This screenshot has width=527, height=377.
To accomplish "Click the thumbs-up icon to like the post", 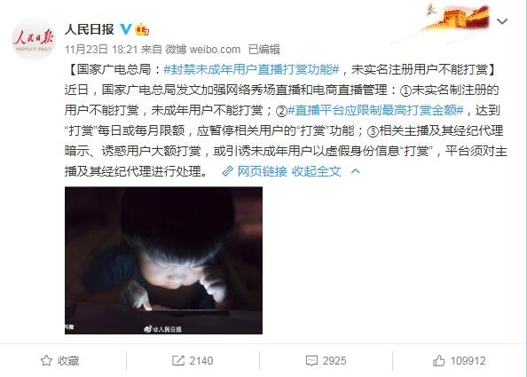I will pos(438,360).
